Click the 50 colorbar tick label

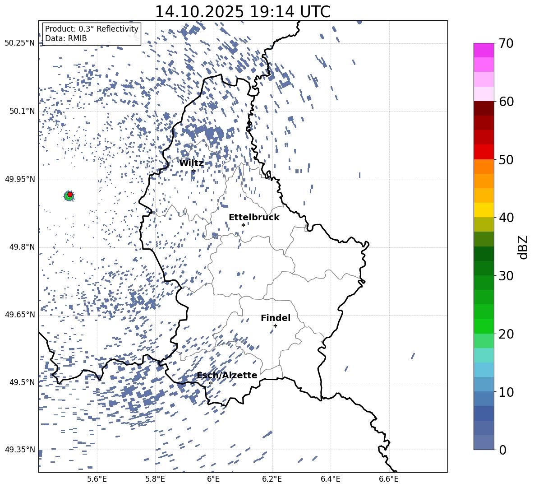click(506, 159)
